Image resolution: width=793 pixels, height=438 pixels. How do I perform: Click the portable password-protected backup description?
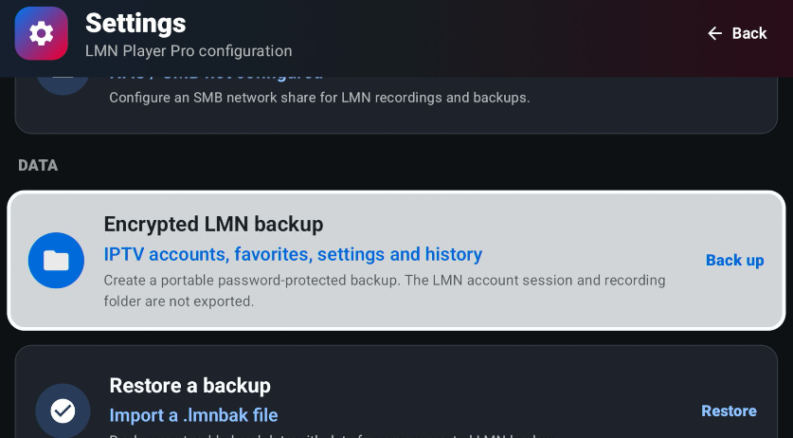point(385,291)
